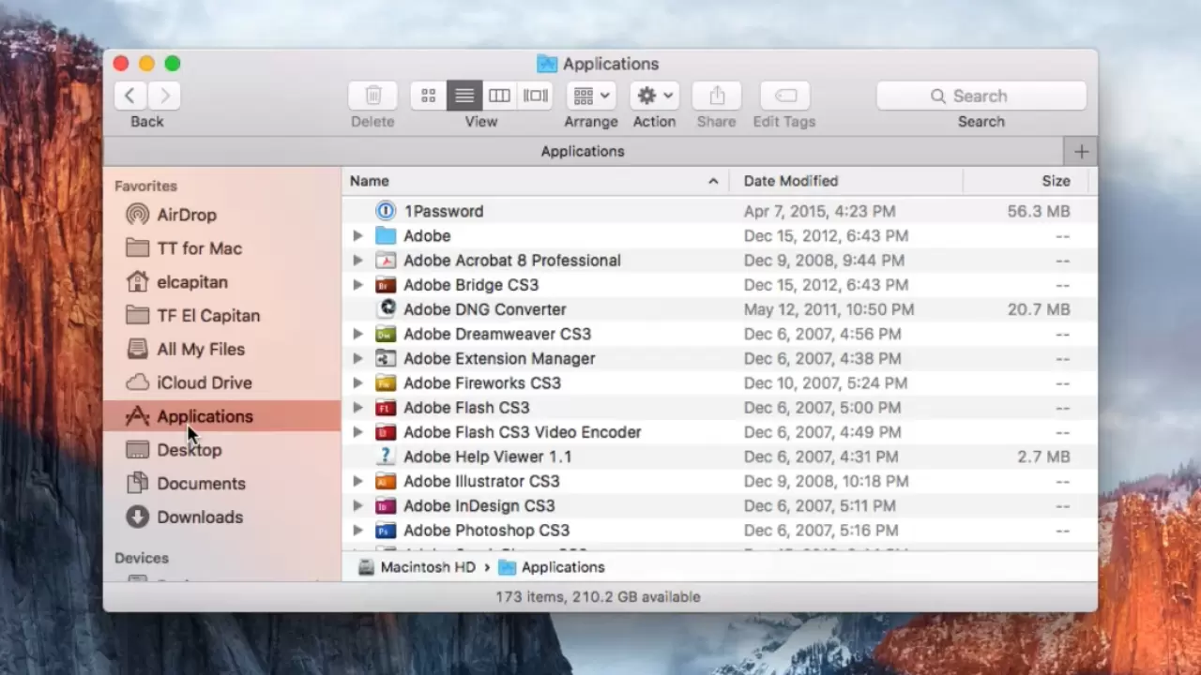
Task: Select Applications in the sidebar
Action: coord(221,416)
